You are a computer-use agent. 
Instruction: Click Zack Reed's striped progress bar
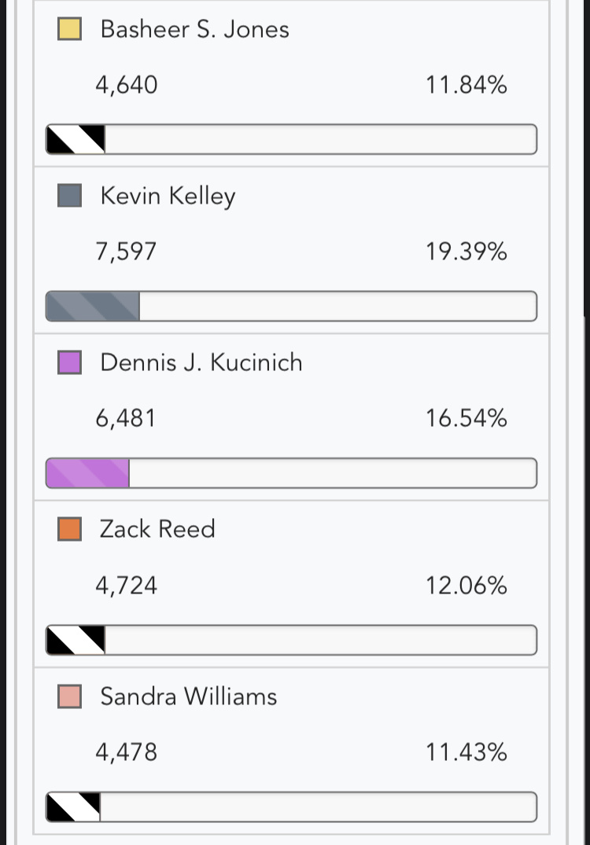coord(291,640)
